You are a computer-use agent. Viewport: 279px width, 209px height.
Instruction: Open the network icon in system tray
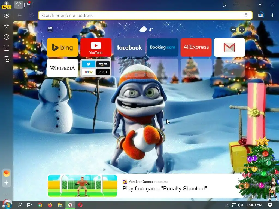[x=234, y=205]
